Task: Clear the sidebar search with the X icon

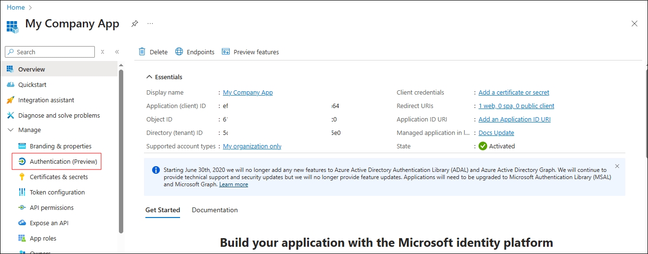Action: pyautogui.click(x=103, y=52)
